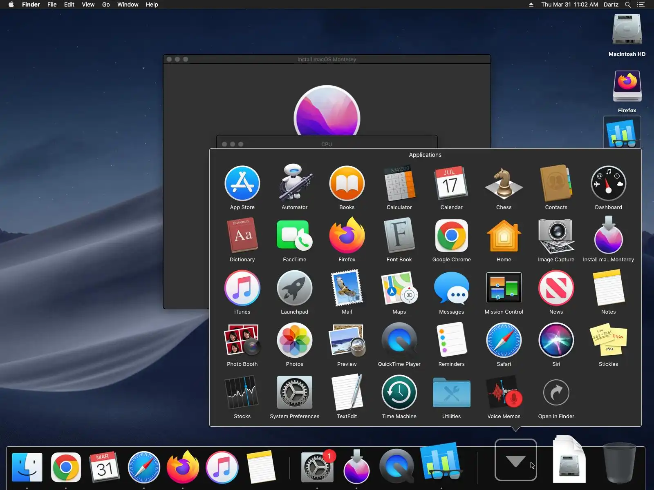The height and width of the screenshot is (490, 654).
Task: Open the Dictionary app
Action: pos(242,236)
